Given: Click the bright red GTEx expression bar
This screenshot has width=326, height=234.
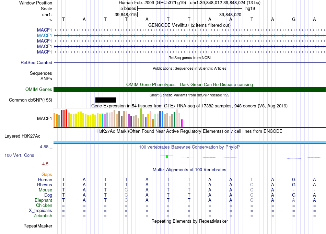Looking at the screenshot, I should tap(66, 118).
